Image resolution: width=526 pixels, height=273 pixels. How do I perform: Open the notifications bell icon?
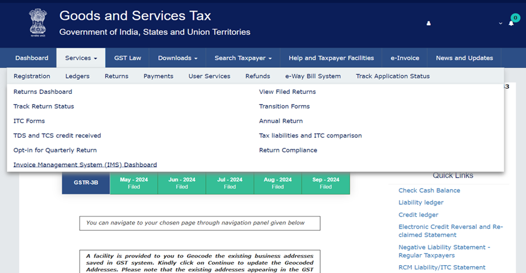click(x=511, y=23)
